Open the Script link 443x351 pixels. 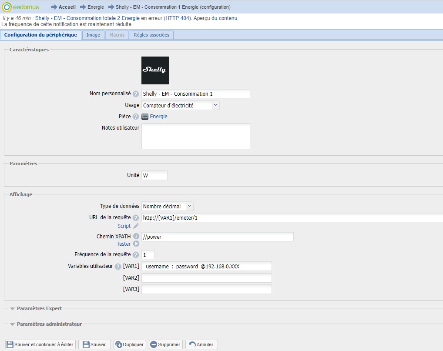[124, 226]
